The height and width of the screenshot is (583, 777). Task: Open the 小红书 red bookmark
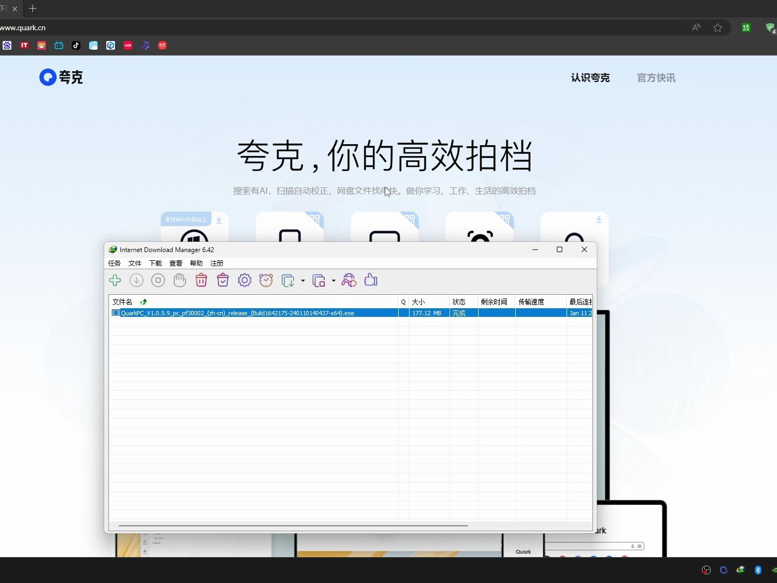point(128,45)
